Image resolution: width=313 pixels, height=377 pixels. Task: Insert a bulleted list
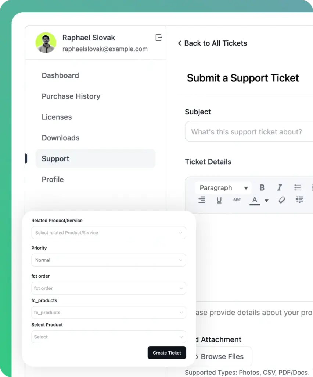tap(298, 187)
